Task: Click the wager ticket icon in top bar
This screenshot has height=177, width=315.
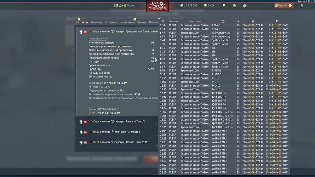Action: tap(245, 6)
